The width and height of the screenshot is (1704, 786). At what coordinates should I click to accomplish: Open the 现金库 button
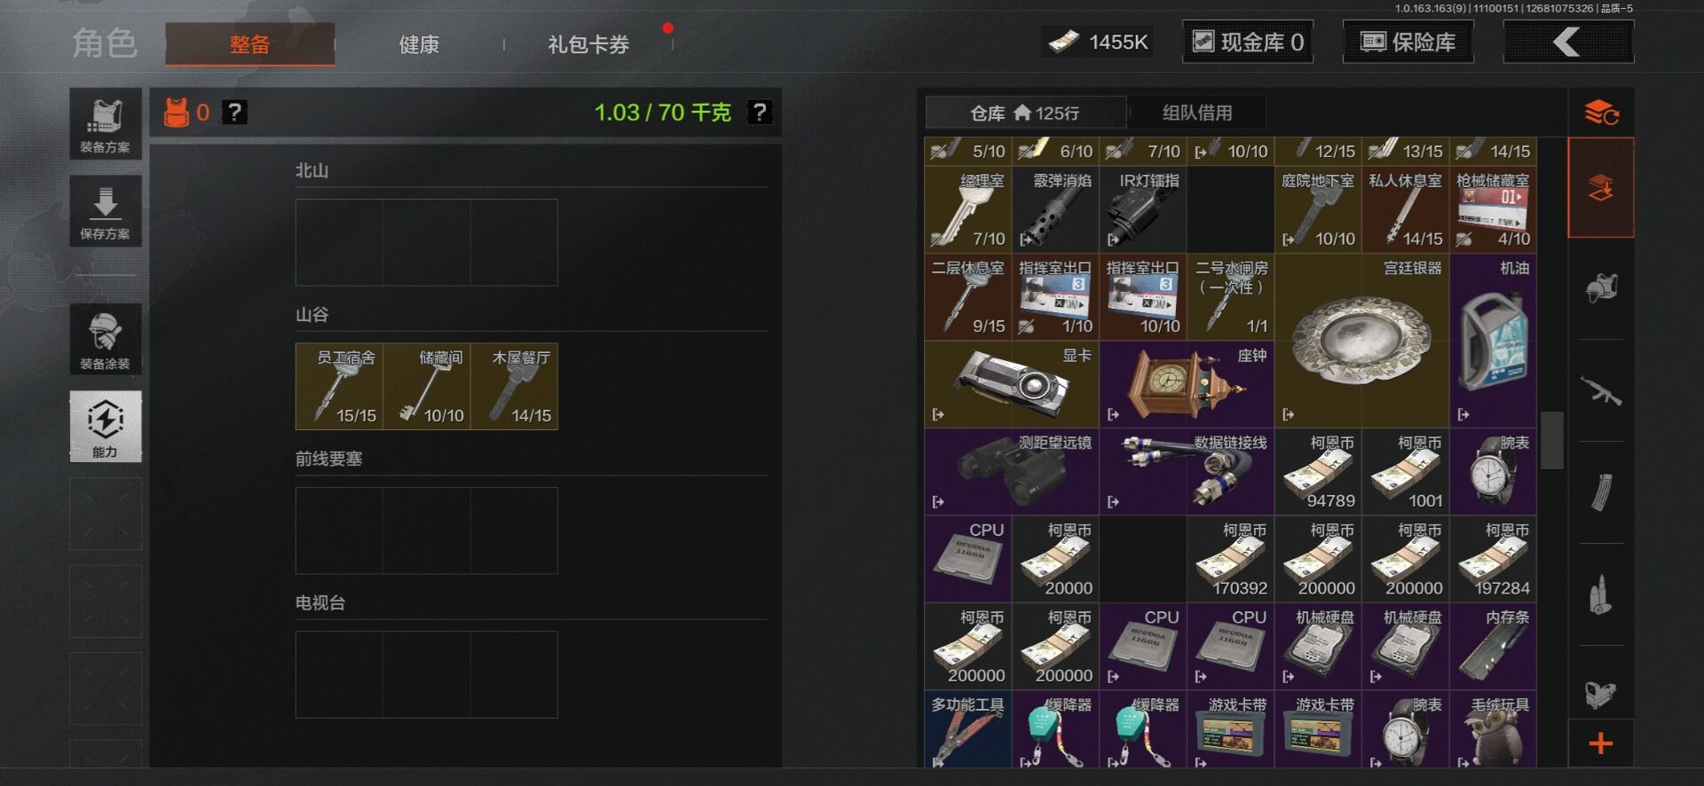[x=1248, y=42]
